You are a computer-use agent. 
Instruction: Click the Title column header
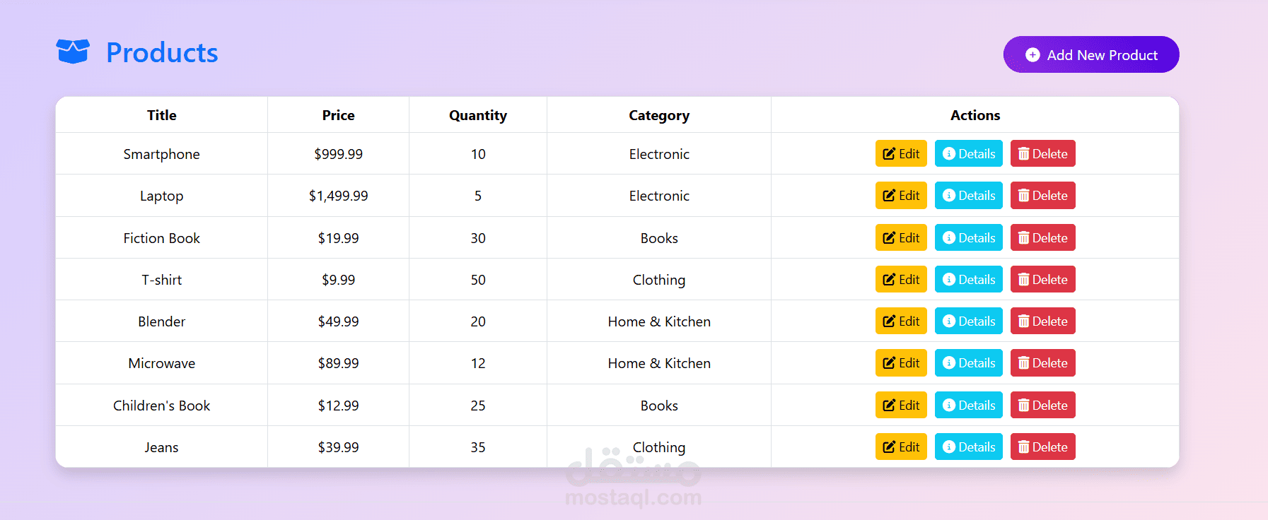[162, 115]
